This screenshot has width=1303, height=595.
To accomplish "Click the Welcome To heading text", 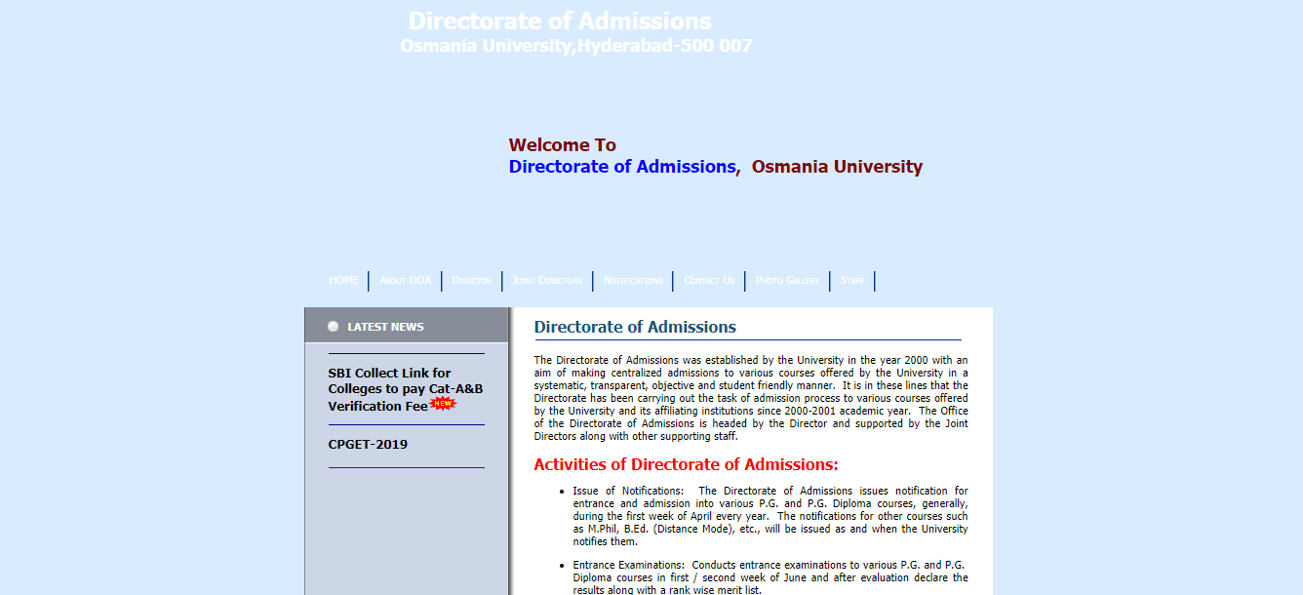I will (x=563, y=144).
